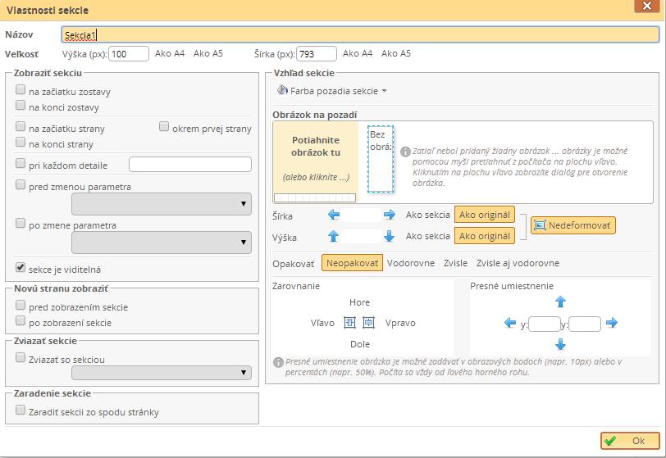Viewport: 666px width, 458px height.
Task: Click Ako originál for image width
Action: [x=485, y=215]
